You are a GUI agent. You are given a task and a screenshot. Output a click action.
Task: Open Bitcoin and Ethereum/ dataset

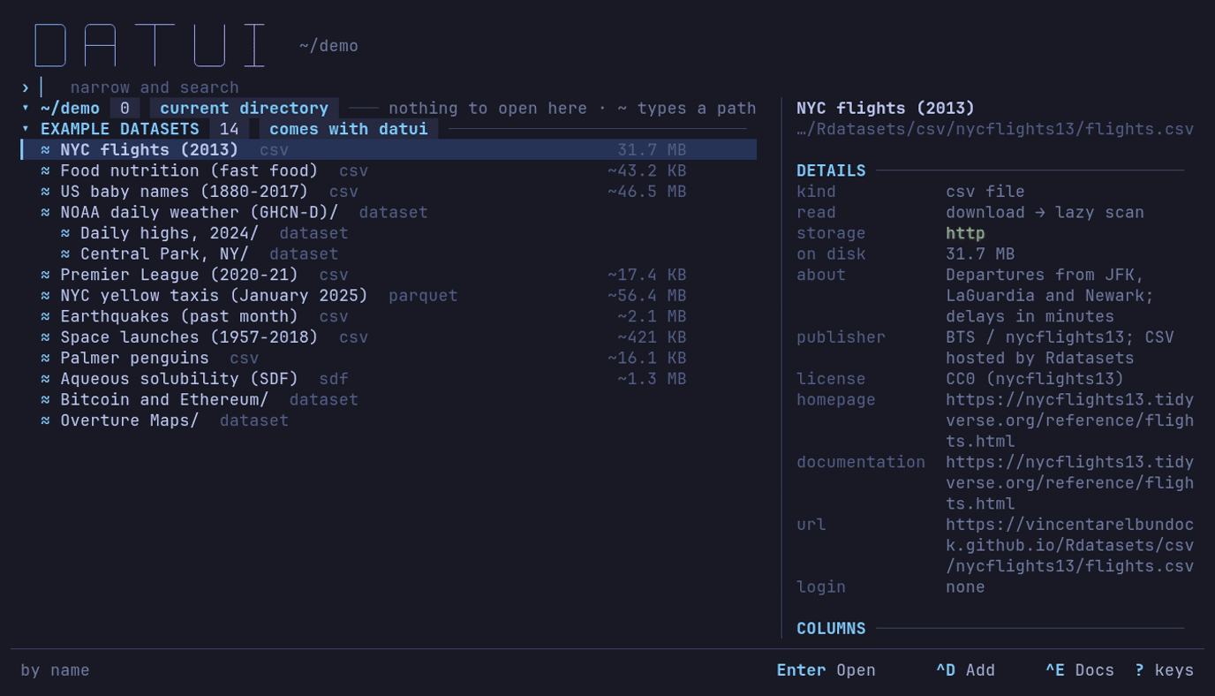click(x=389, y=399)
